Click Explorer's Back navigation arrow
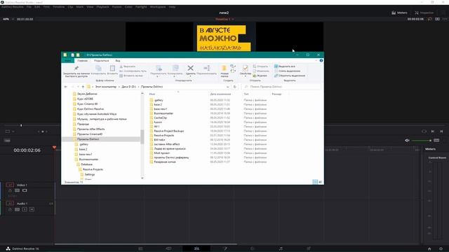This screenshot has height=252, width=449. 66,87
